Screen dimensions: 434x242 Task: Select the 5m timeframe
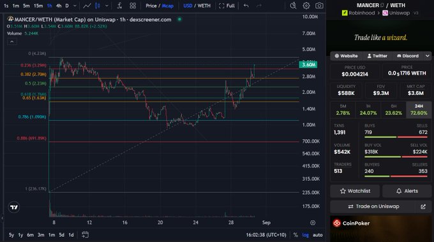(26, 6)
